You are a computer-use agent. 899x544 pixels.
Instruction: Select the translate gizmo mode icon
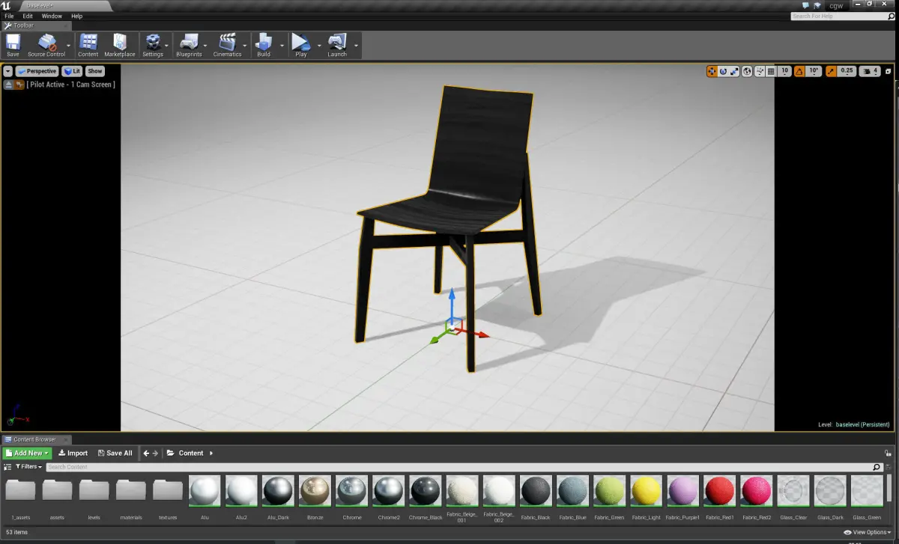(x=712, y=71)
